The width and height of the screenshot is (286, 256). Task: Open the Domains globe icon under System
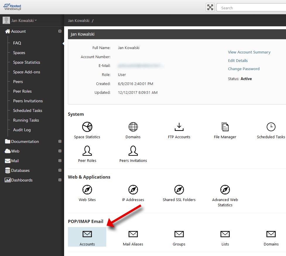(x=133, y=127)
